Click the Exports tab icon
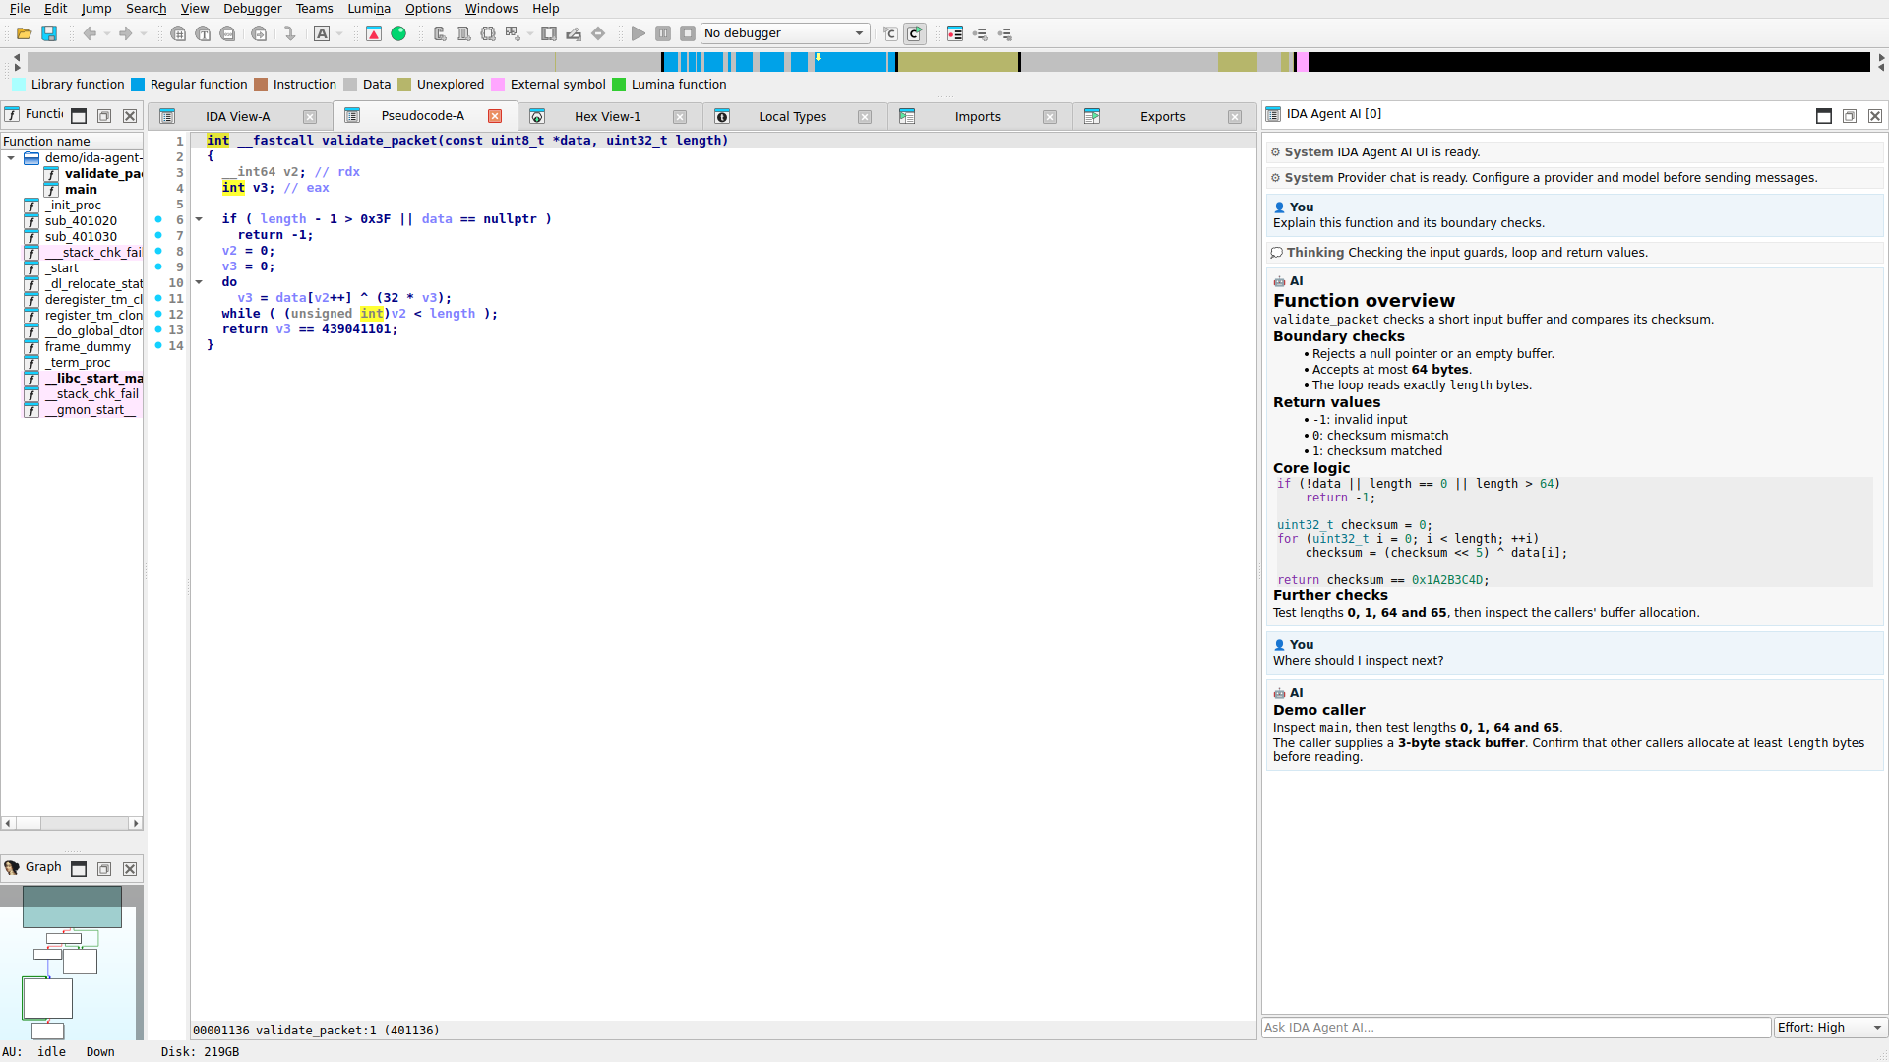 pos(1092,116)
